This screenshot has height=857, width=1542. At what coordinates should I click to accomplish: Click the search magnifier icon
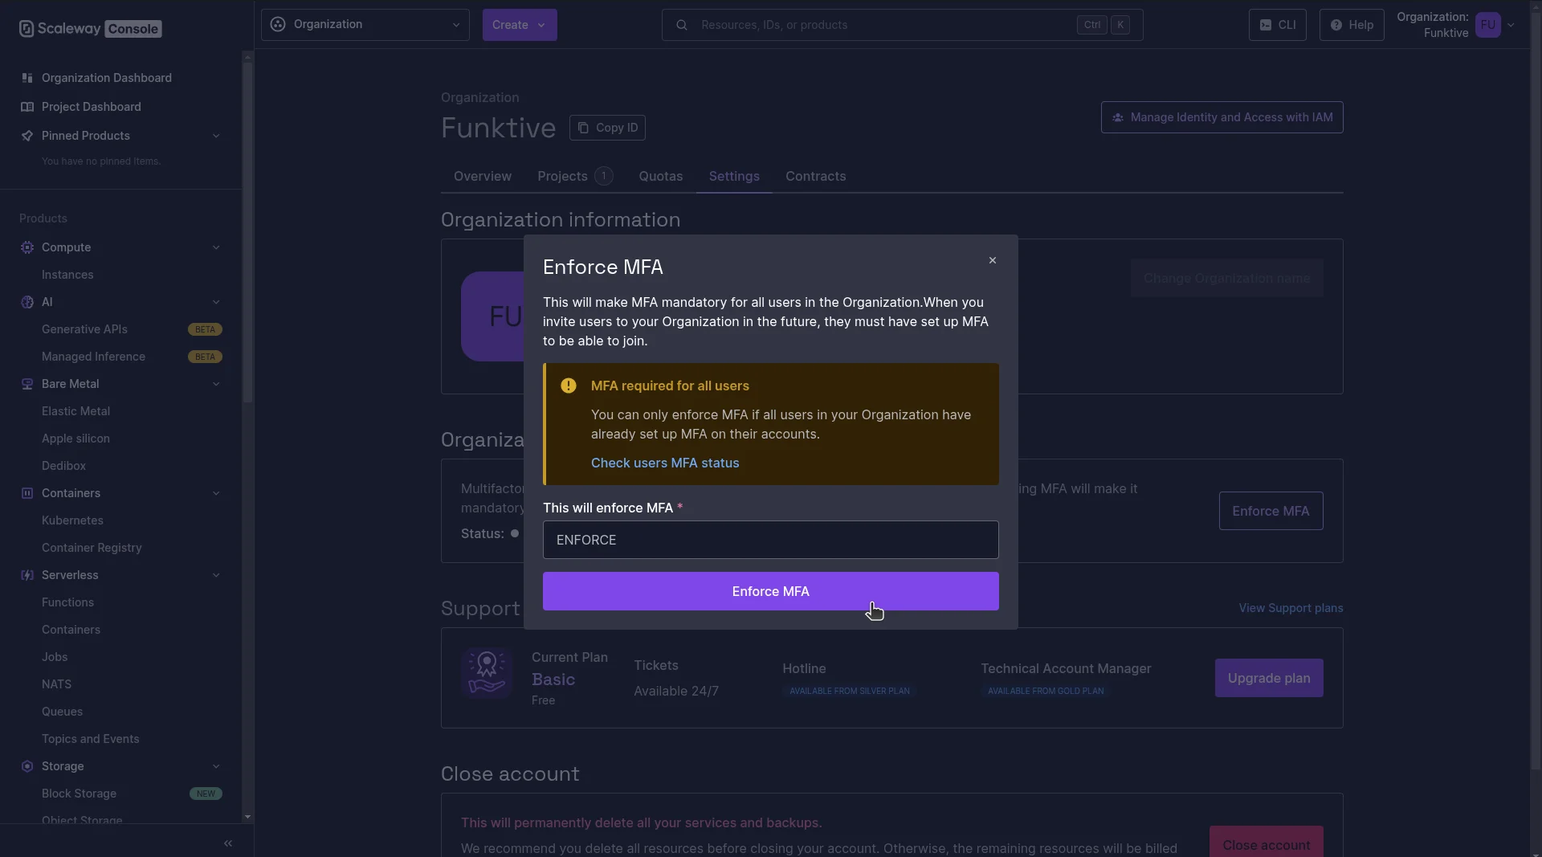click(682, 25)
